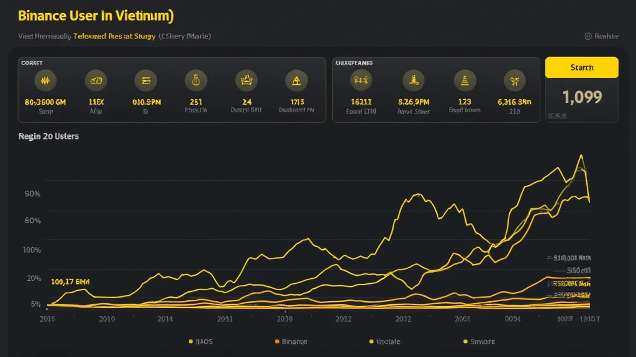Screen dimensions: 636x357
Task: Click the 010.9PM stat value
Action: [147, 102]
